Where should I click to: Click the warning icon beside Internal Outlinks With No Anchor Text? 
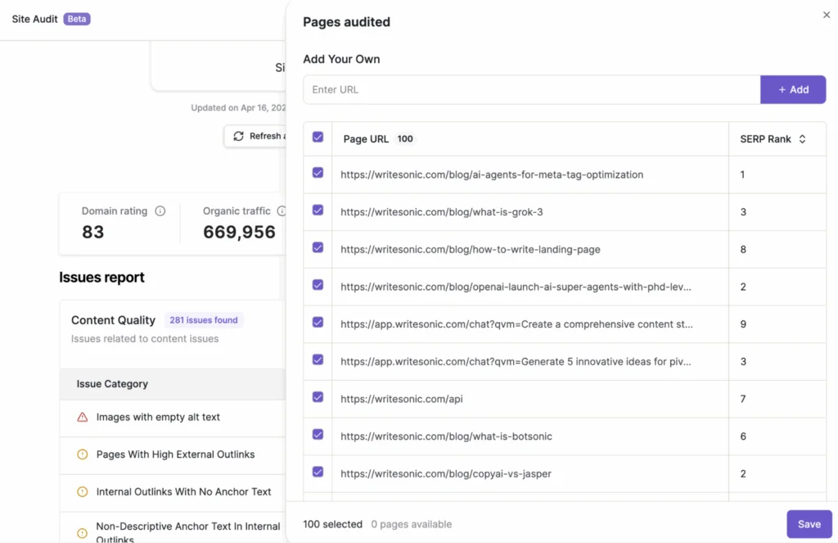pyautogui.click(x=82, y=491)
